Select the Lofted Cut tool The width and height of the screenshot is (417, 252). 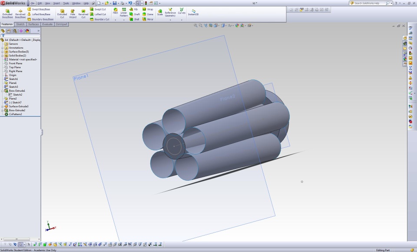(x=98, y=14)
